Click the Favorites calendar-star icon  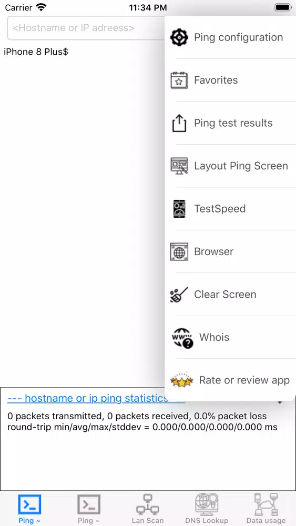click(179, 80)
